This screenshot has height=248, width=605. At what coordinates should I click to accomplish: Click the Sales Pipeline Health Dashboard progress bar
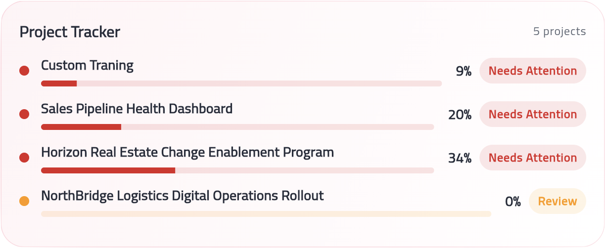coord(237,127)
